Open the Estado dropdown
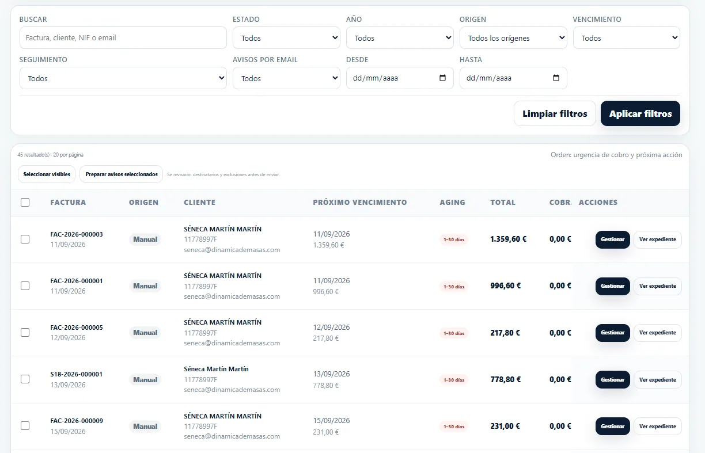Image resolution: width=705 pixels, height=453 pixels. [286, 38]
